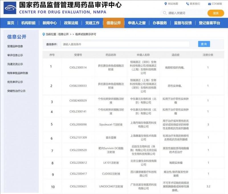Click the 申请人名称 column header
Image resolution: width=228 pixels, height=194 pixels.
(143, 55)
